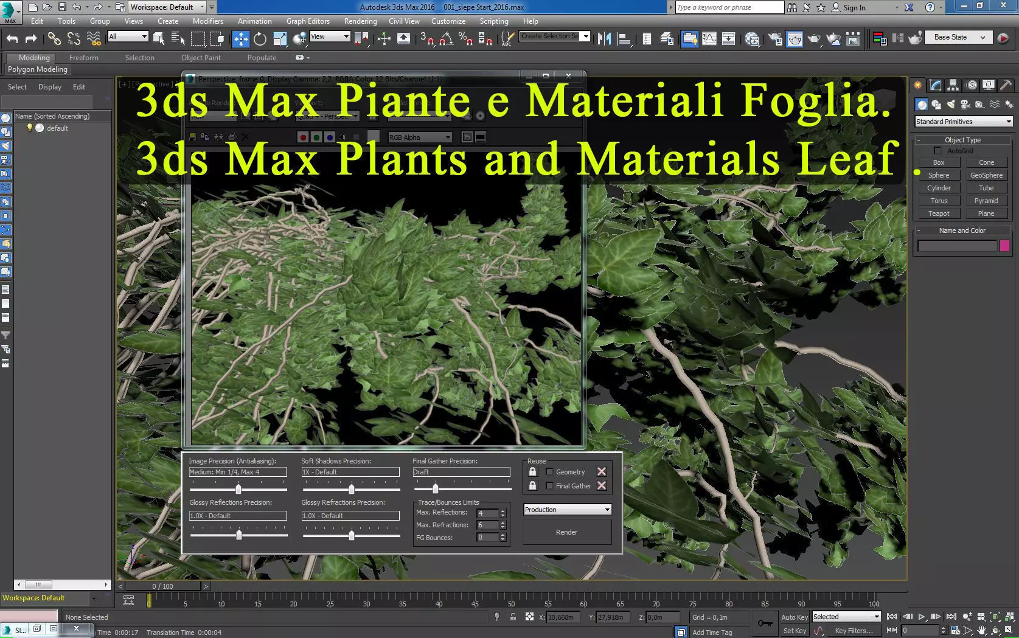Toggle the AutoGrid checkbox
The height and width of the screenshot is (638, 1019).
pos(937,151)
